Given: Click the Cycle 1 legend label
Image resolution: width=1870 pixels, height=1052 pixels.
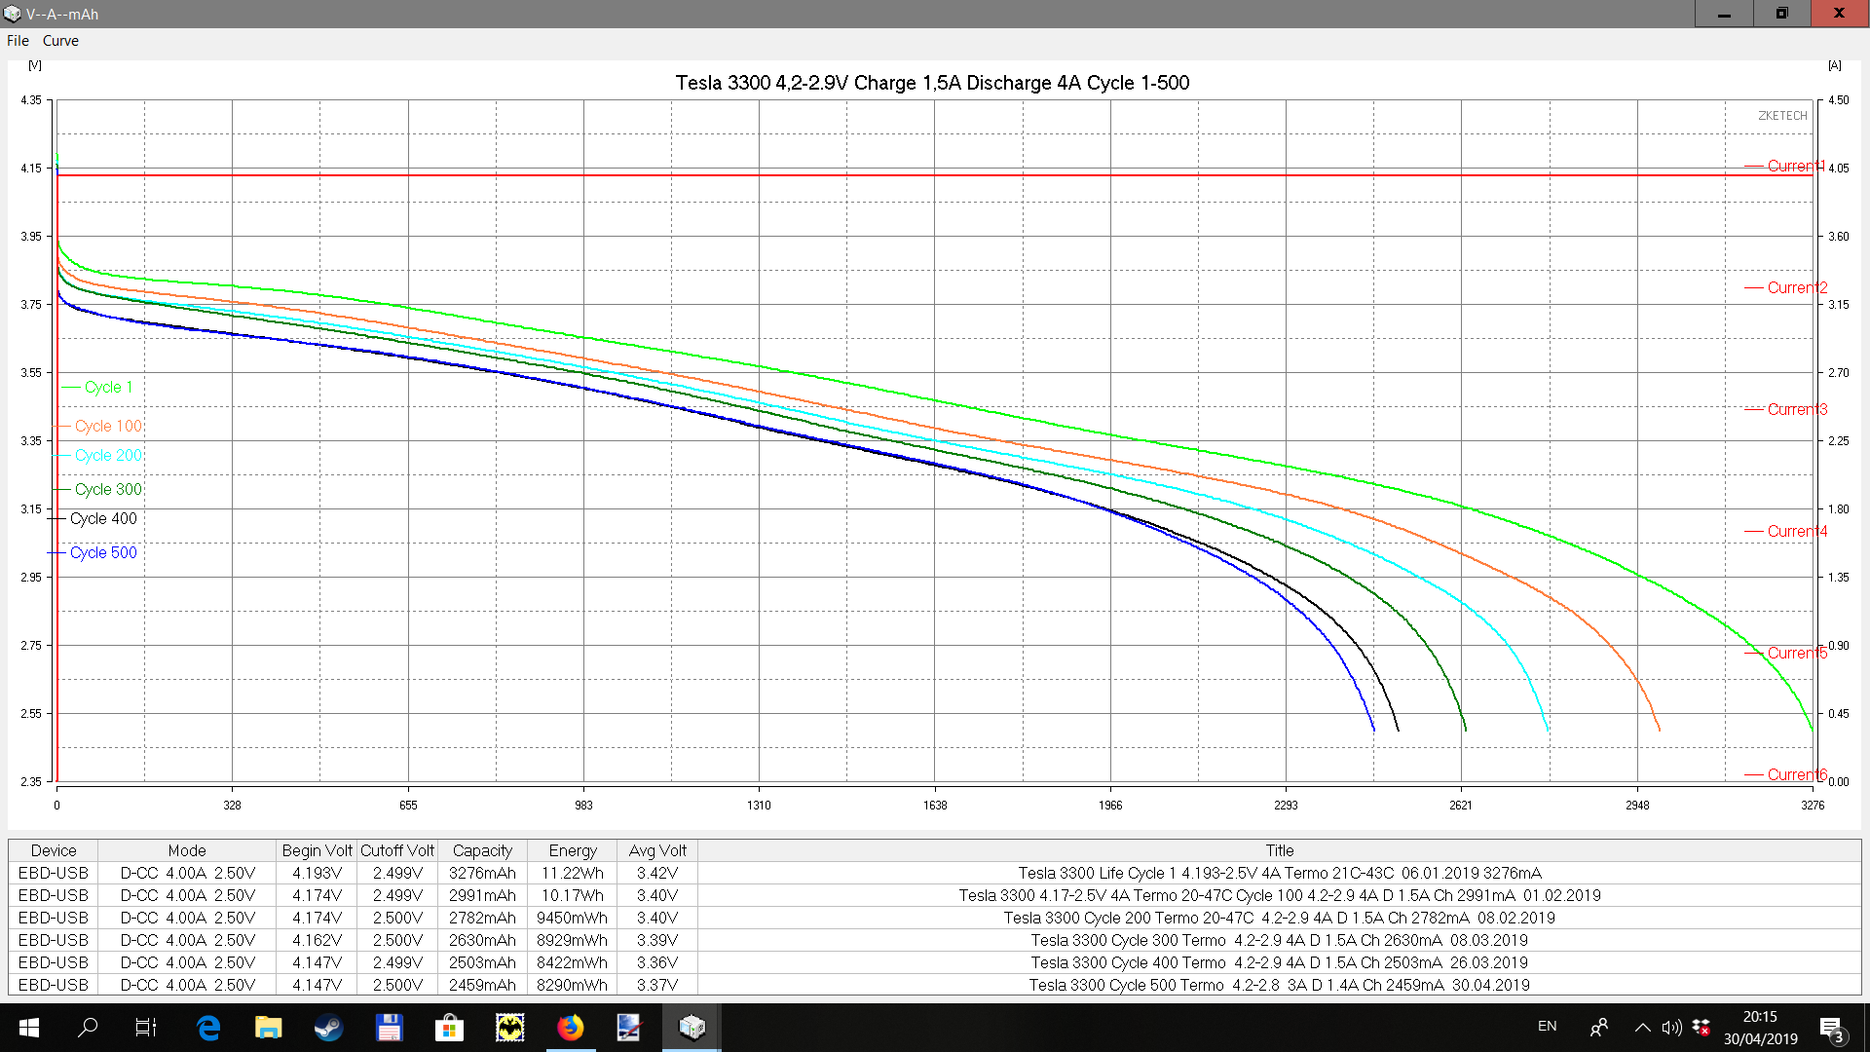Looking at the screenshot, I should tap(108, 387).
